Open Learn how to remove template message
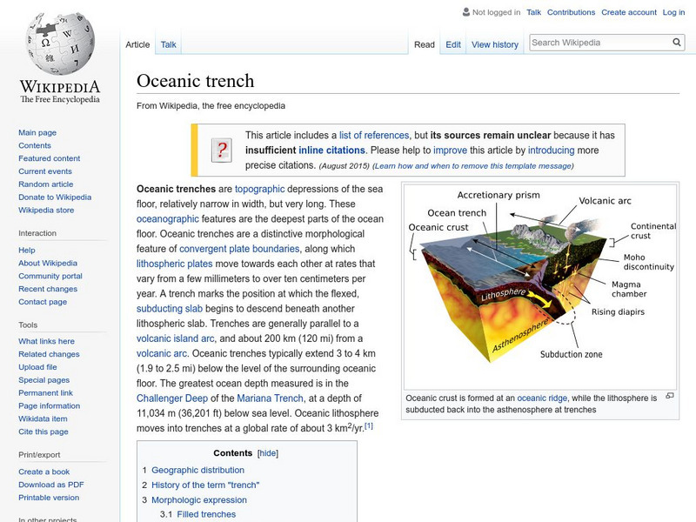Viewport: 696px width, 522px height. (473, 165)
